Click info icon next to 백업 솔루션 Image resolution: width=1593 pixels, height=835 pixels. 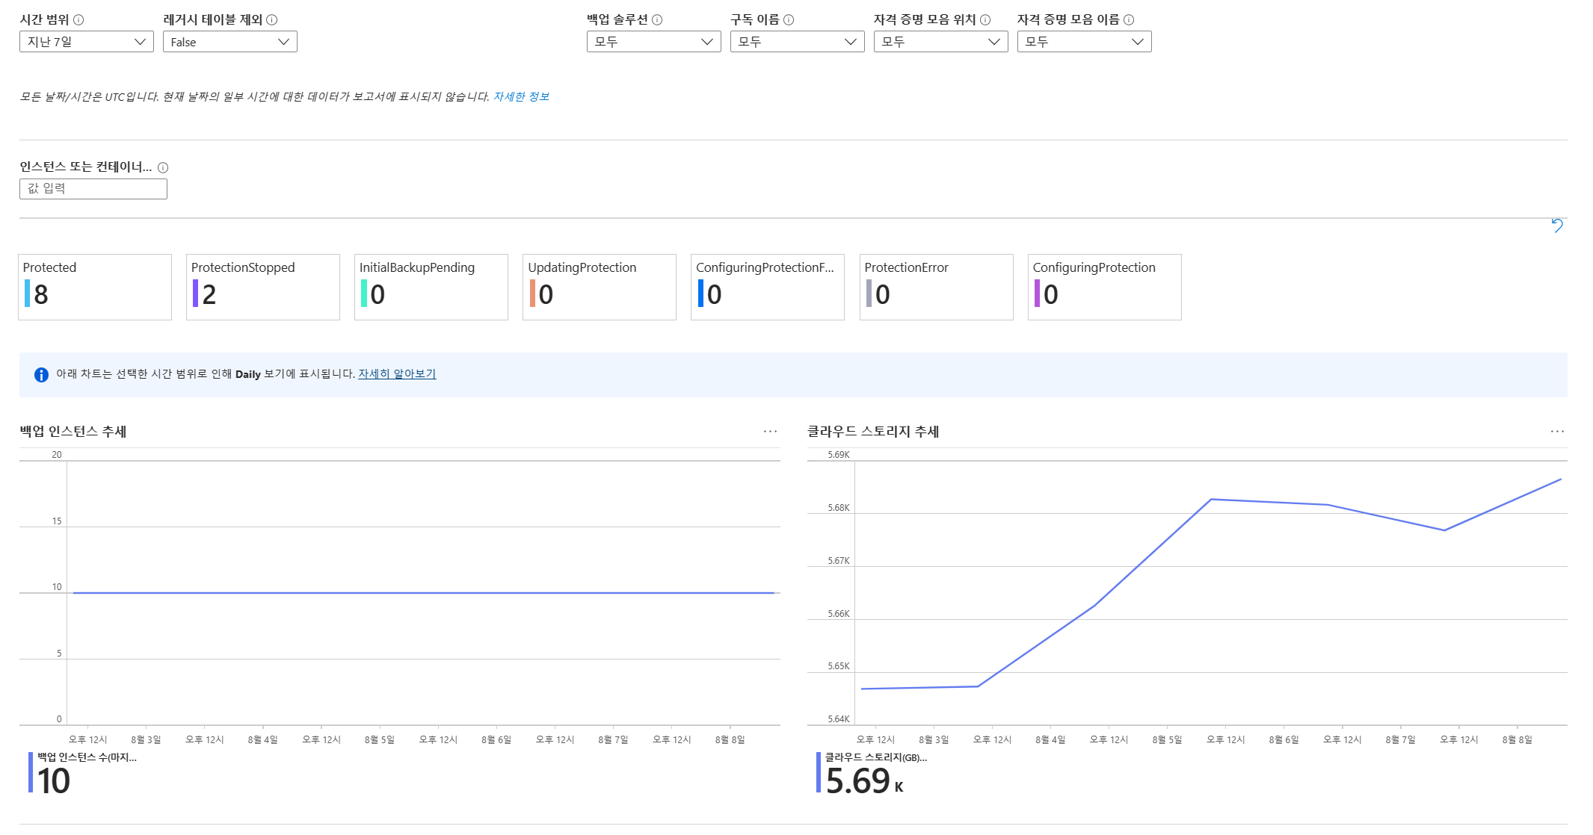[x=657, y=20]
